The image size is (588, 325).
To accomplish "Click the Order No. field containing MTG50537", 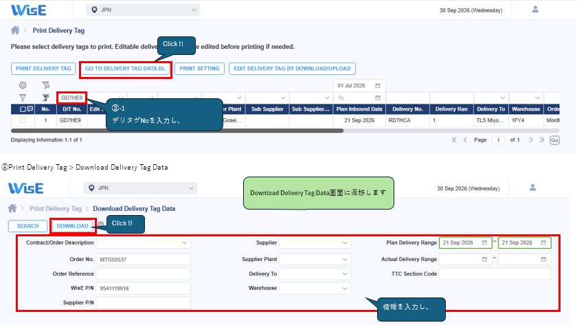I will coord(144,259).
